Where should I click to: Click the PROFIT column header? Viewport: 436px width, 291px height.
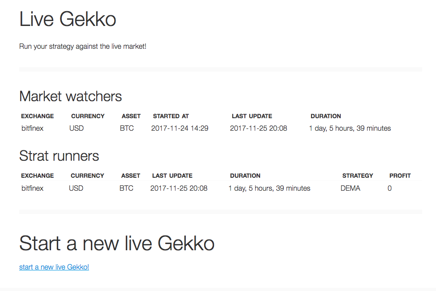coord(400,175)
